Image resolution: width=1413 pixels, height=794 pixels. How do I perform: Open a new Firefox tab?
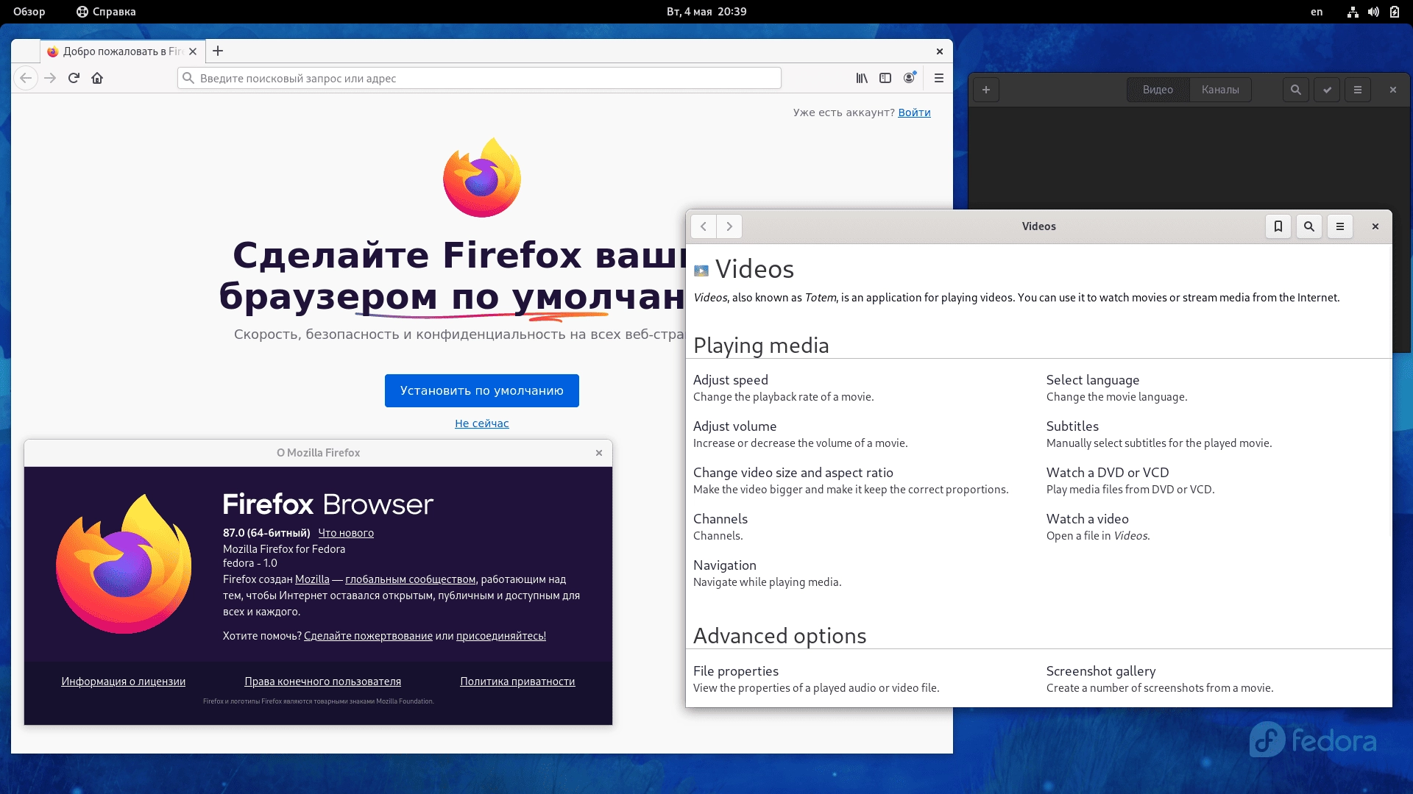click(218, 51)
